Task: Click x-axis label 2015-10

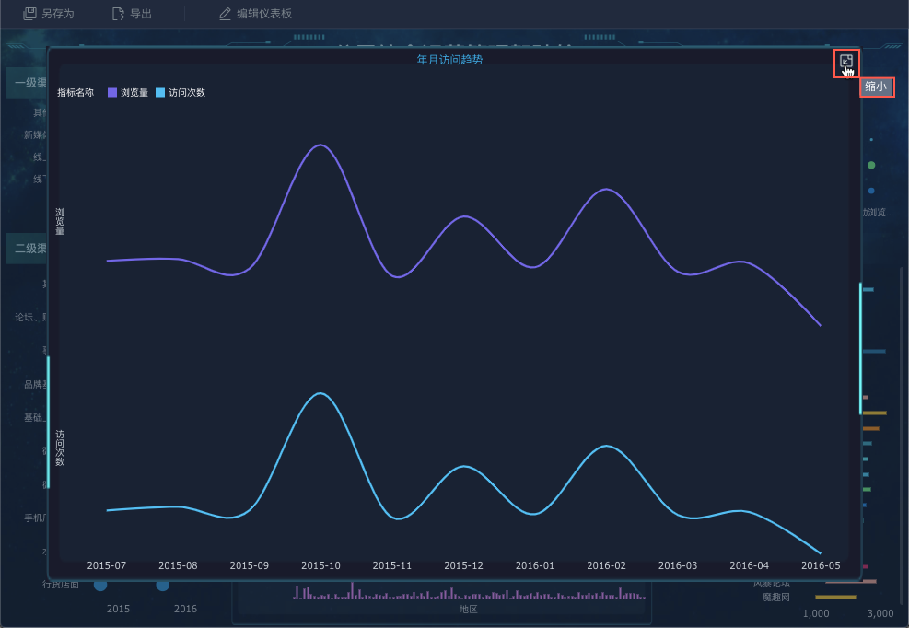Action: click(x=320, y=565)
